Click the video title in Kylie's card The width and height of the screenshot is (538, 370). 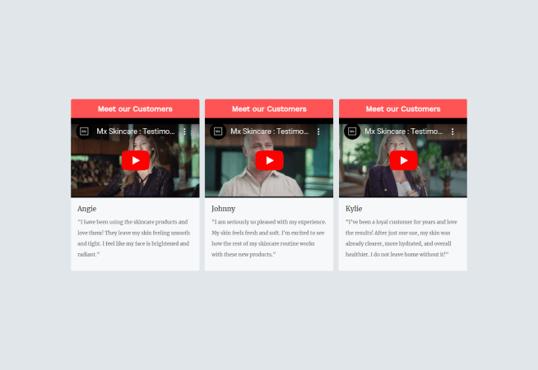tap(404, 131)
